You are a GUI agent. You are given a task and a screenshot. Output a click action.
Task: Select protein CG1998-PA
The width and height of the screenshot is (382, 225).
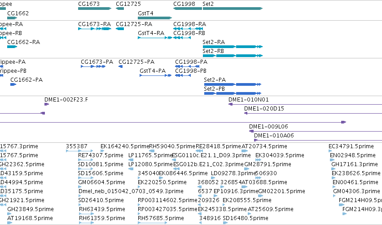(187, 66)
